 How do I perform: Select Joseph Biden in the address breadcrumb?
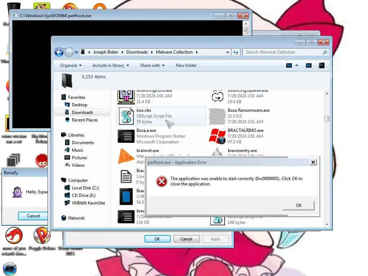click(x=106, y=52)
